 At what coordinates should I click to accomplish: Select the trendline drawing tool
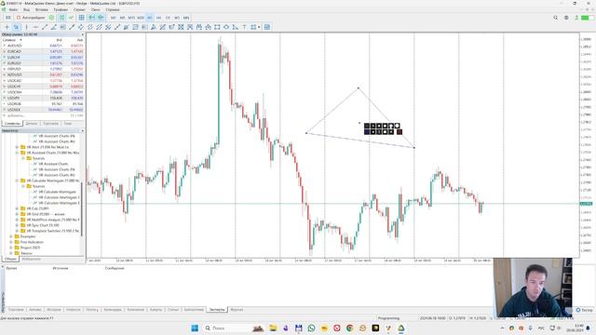tap(45, 27)
